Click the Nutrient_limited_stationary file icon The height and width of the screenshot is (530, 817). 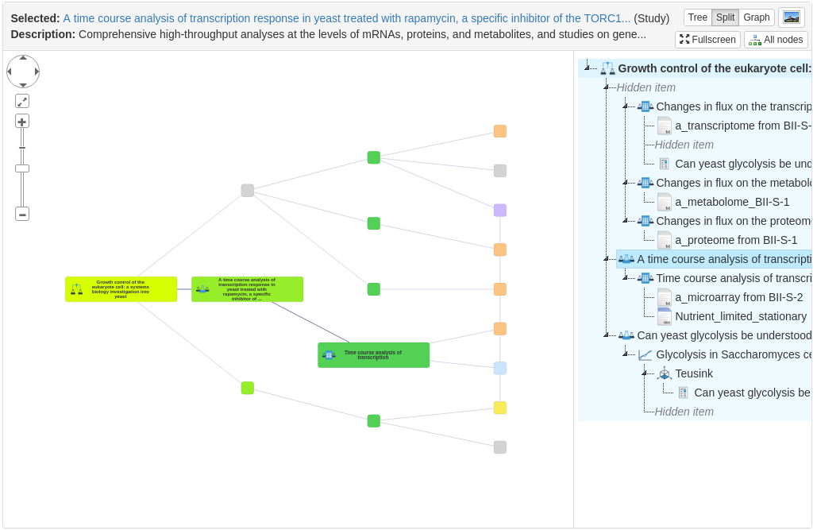pyautogui.click(x=665, y=316)
